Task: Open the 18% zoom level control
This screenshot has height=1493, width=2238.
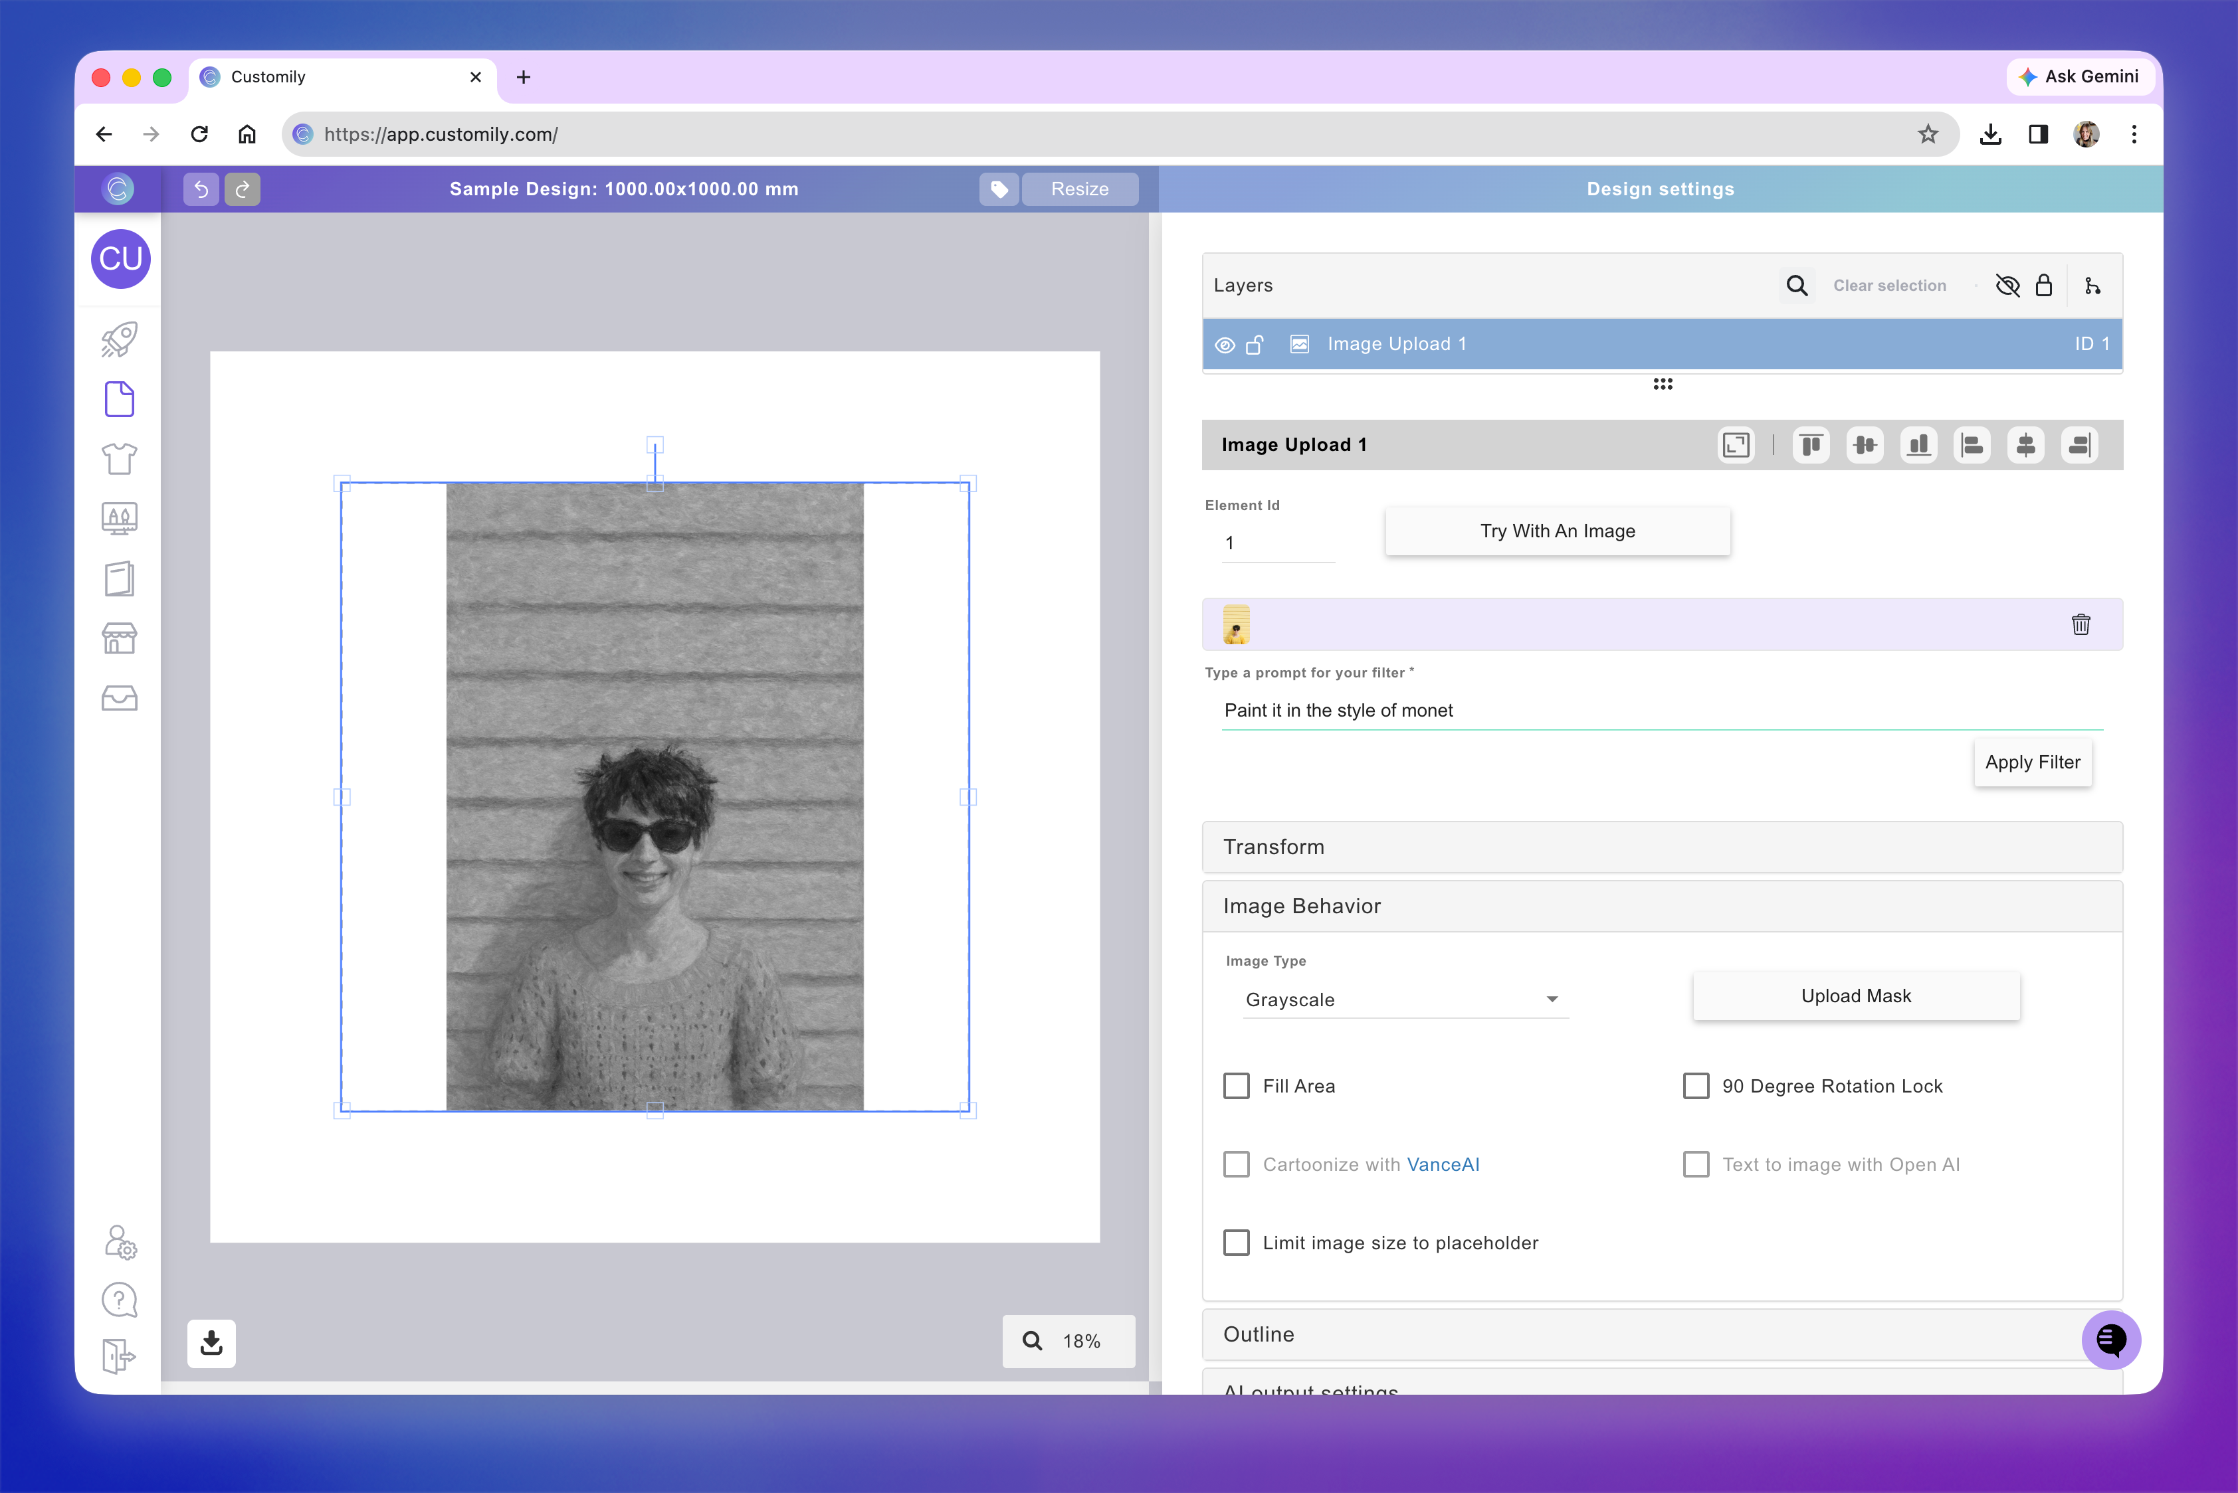Action: [1068, 1341]
